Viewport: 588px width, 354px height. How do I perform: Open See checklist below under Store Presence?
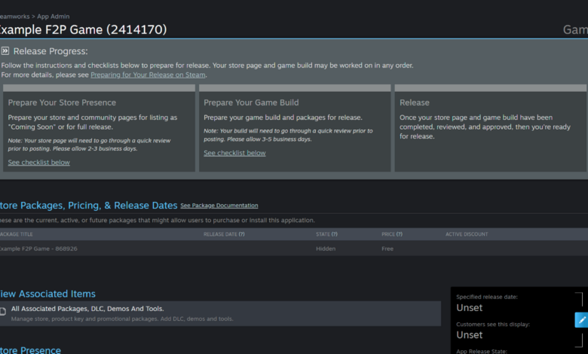(x=39, y=162)
